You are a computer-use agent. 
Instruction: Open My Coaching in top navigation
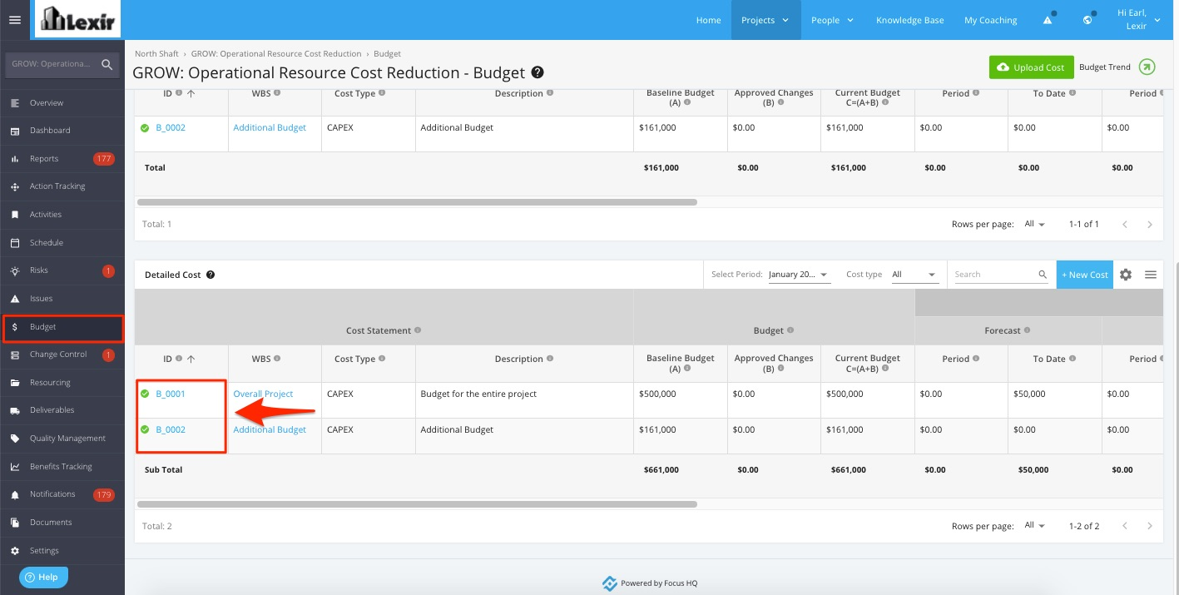point(990,20)
